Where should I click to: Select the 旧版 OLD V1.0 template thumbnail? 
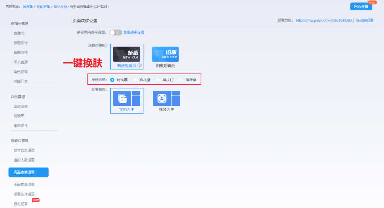pyautogui.click(x=165, y=54)
